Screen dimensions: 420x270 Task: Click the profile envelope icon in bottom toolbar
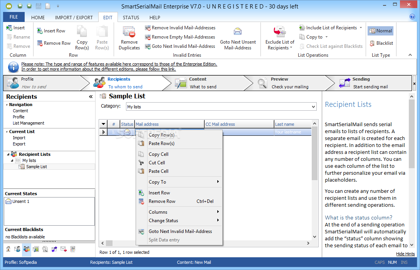(x=17, y=249)
